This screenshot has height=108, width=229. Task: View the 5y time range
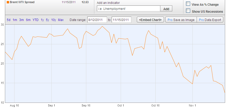tap(47, 20)
